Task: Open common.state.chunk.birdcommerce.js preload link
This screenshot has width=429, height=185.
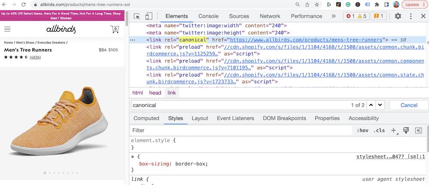Action: coord(285,78)
